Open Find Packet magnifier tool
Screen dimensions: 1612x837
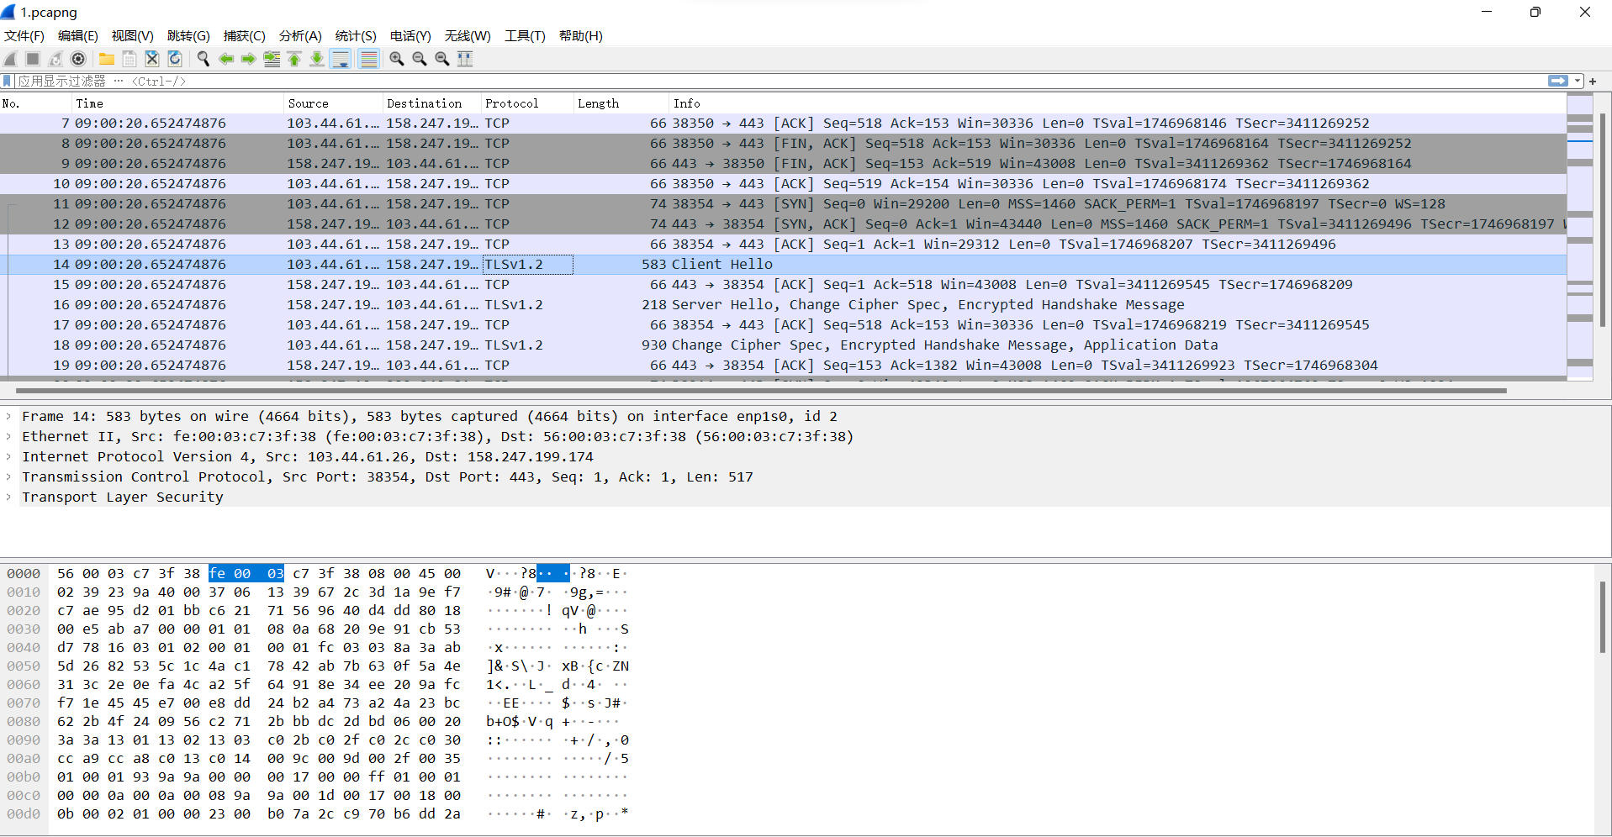click(x=203, y=59)
